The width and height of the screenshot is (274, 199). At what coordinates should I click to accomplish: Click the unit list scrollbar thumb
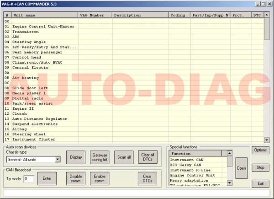tap(267, 29)
